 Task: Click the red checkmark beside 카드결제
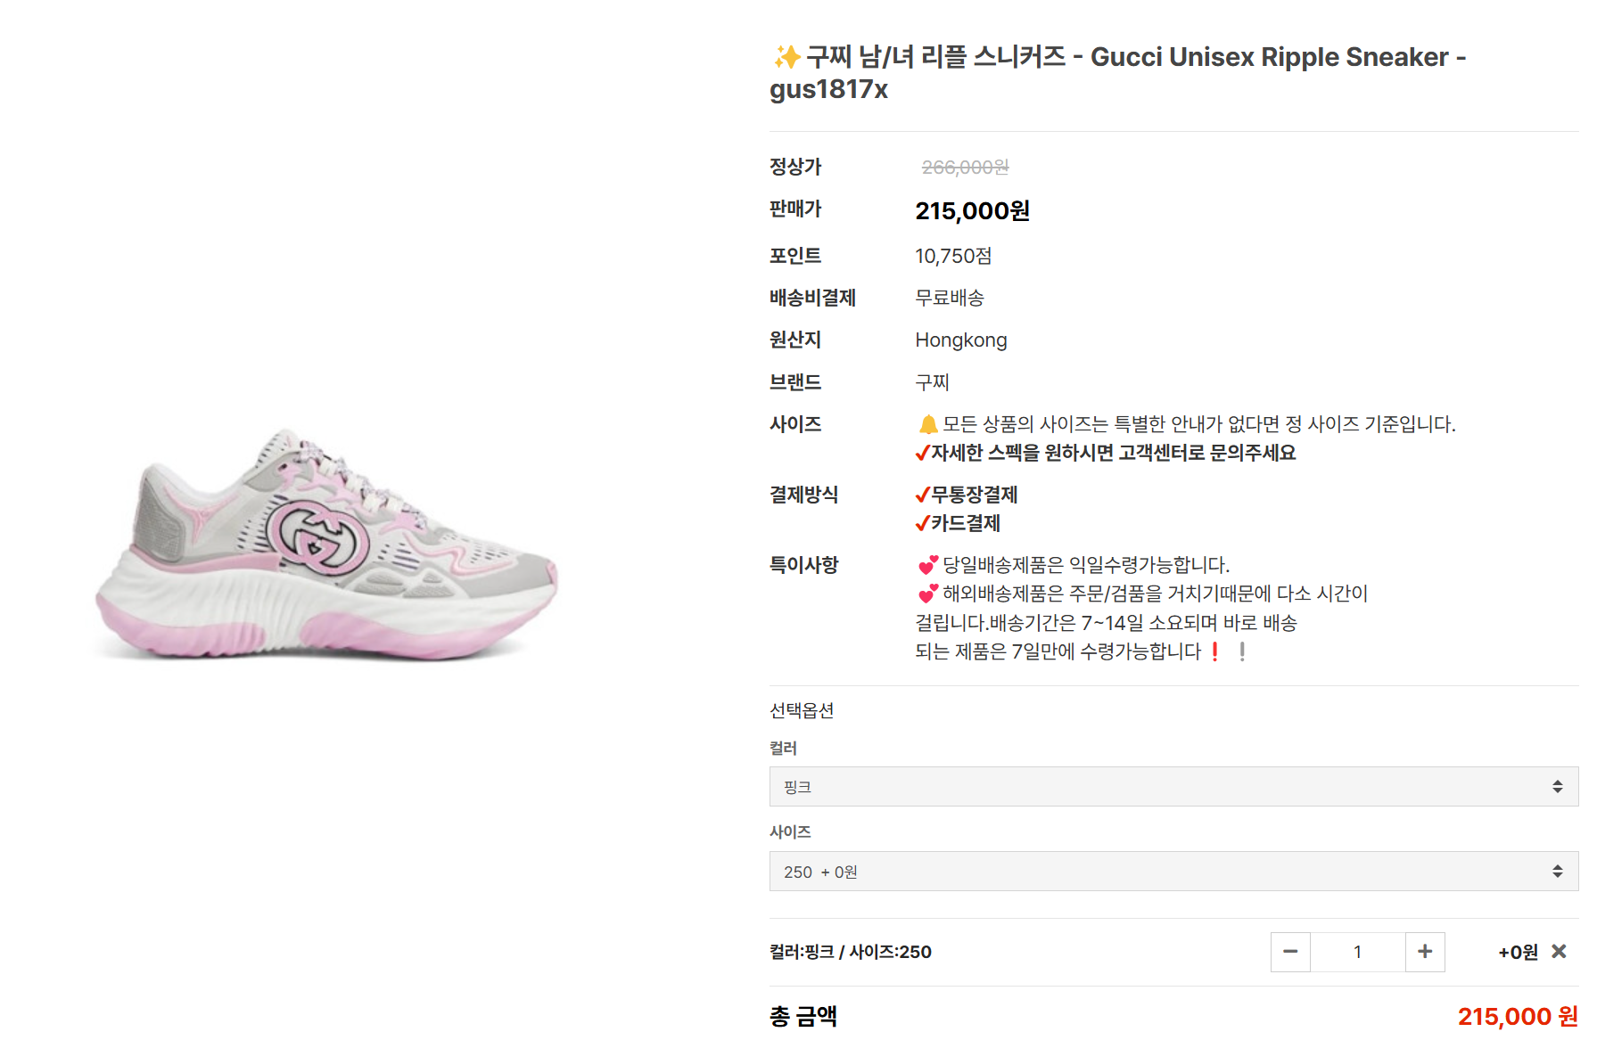923,524
